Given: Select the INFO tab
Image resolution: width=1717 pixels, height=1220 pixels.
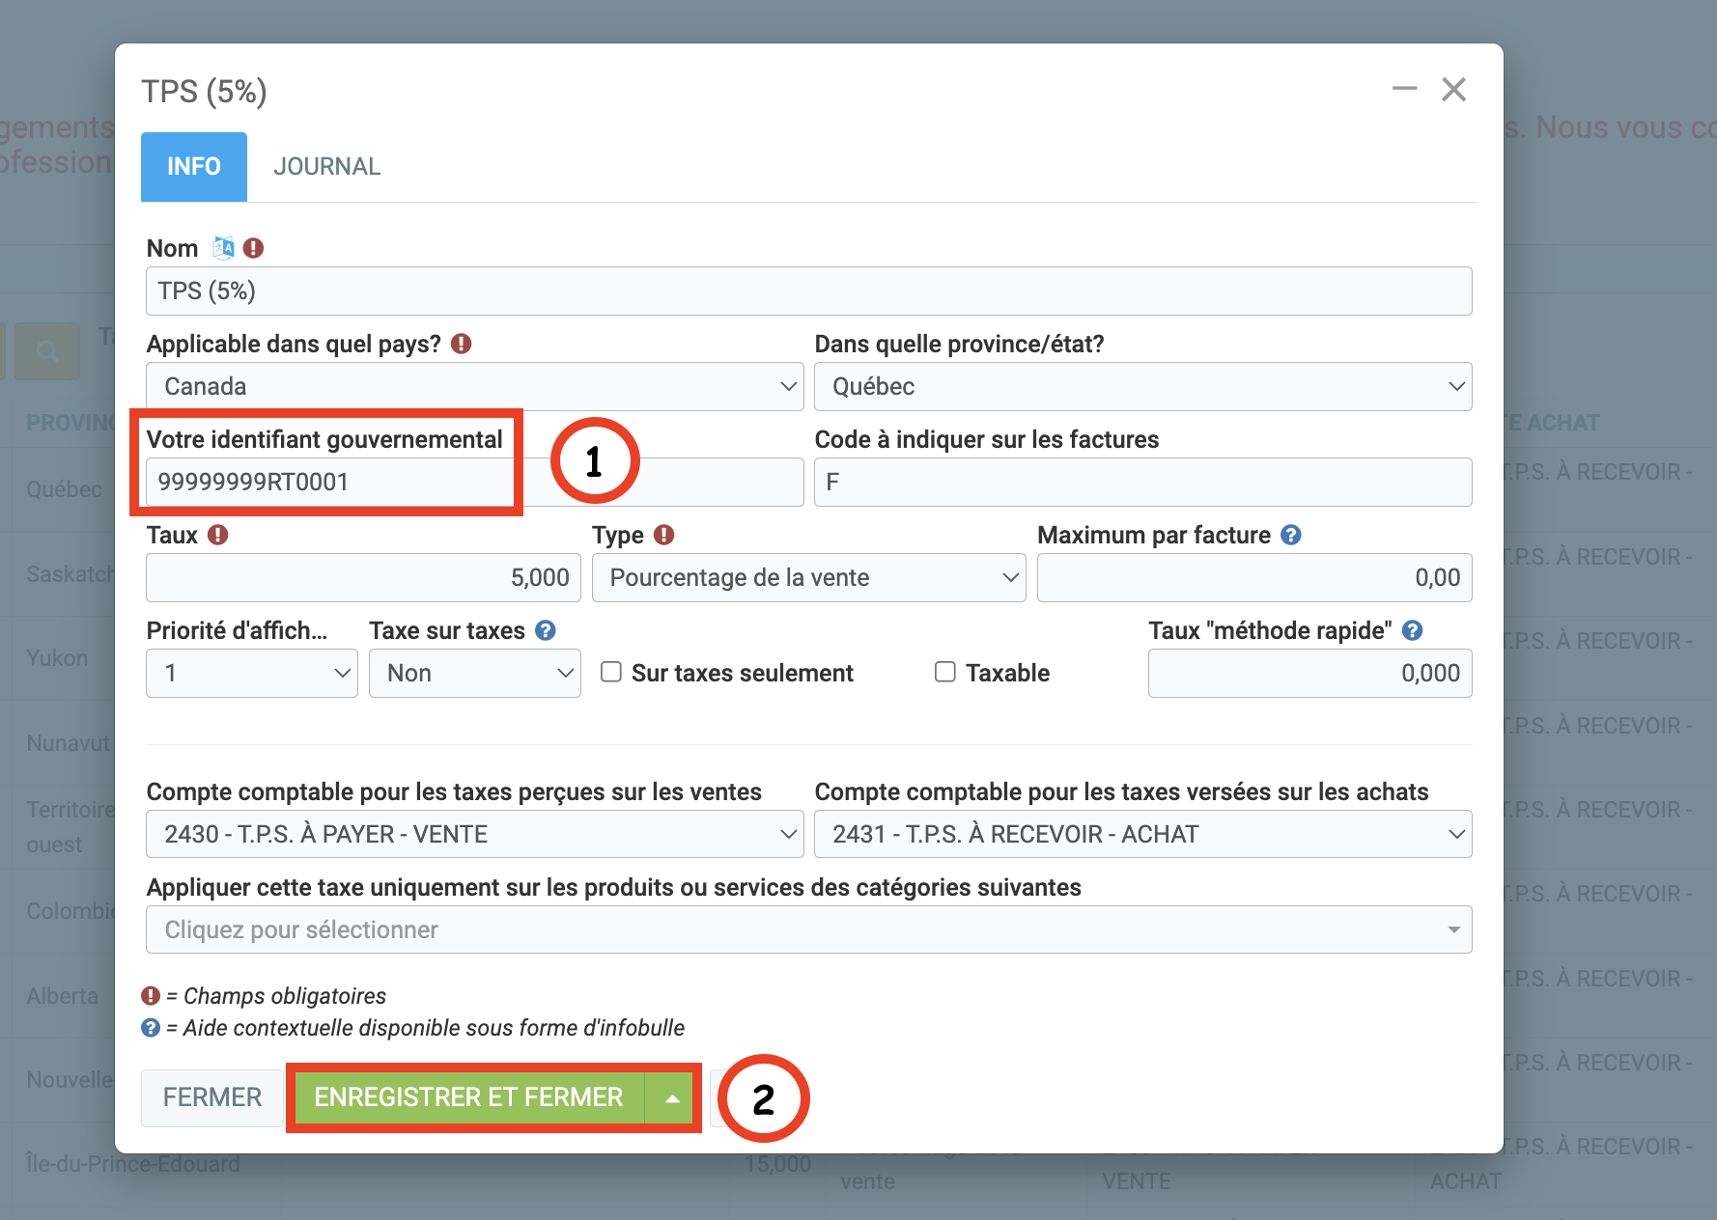Looking at the screenshot, I should pyautogui.click(x=194, y=167).
